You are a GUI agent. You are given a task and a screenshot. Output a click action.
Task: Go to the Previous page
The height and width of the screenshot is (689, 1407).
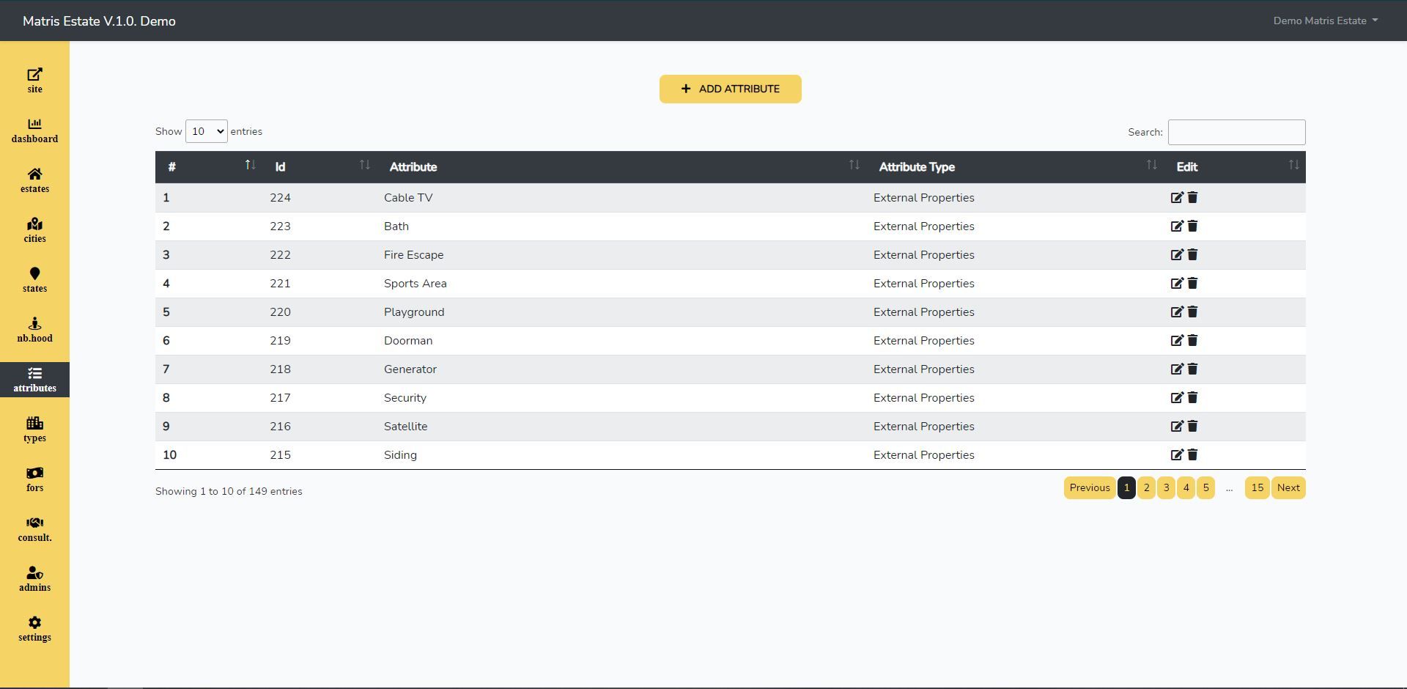click(x=1090, y=488)
